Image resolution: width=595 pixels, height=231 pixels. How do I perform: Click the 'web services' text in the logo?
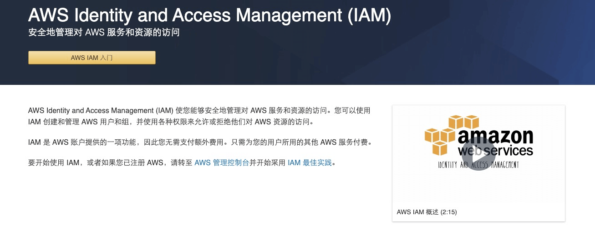(x=495, y=150)
